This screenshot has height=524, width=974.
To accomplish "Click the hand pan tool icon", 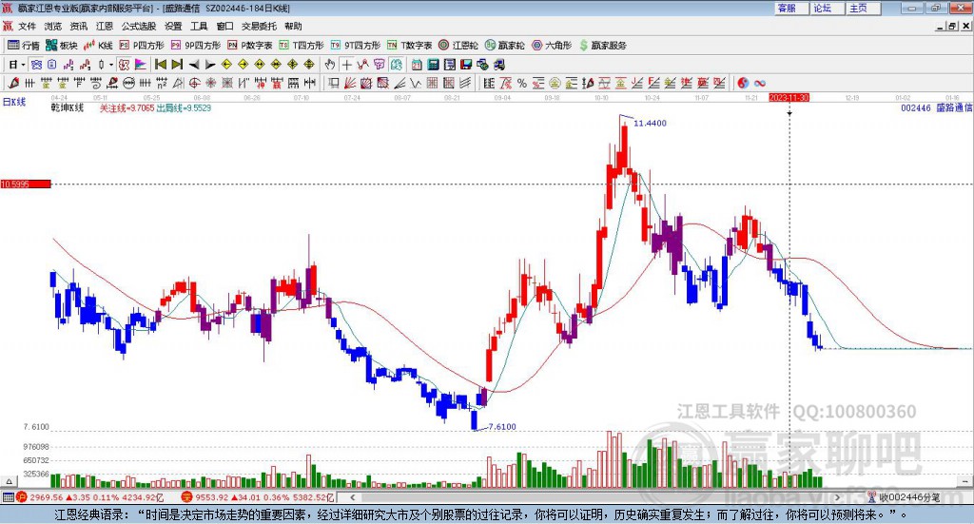I will (x=330, y=65).
